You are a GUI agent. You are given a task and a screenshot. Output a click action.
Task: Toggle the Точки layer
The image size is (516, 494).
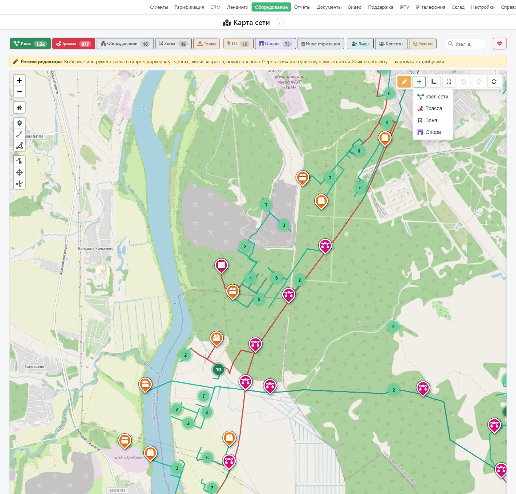206,44
